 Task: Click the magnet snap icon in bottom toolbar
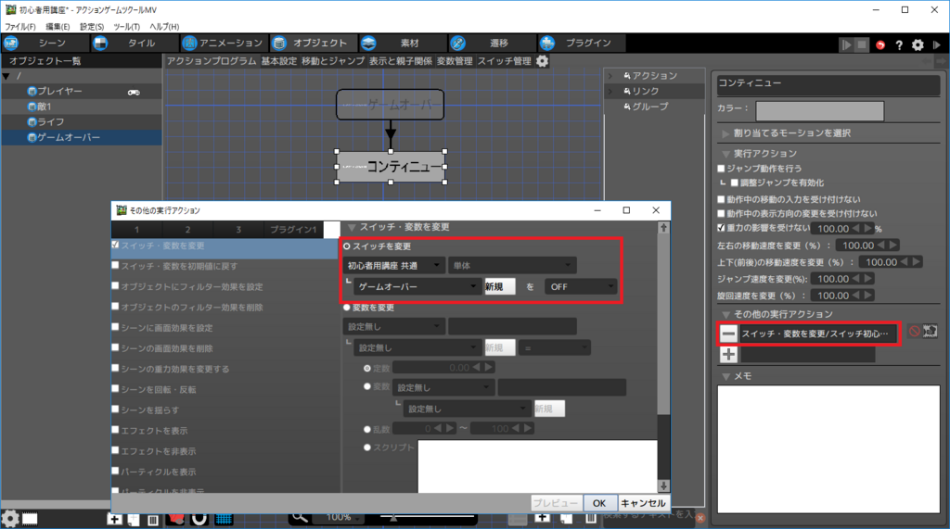(x=199, y=519)
